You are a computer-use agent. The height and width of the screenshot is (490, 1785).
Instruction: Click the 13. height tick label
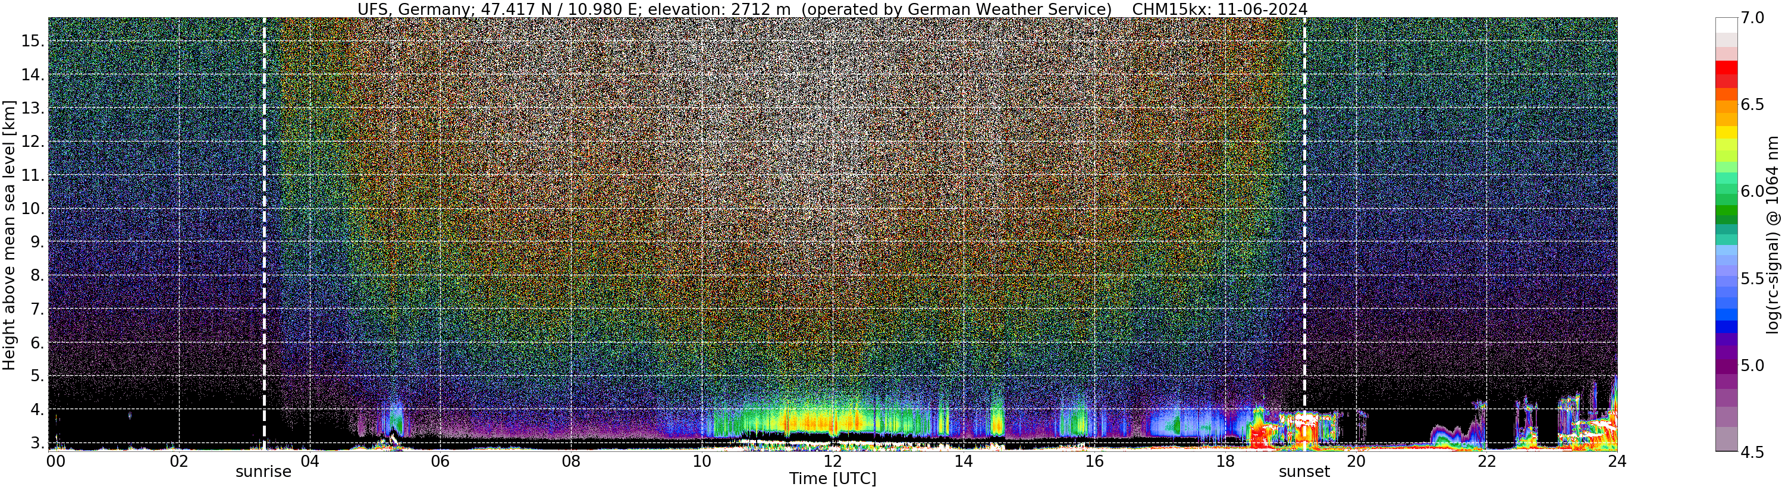[32, 108]
